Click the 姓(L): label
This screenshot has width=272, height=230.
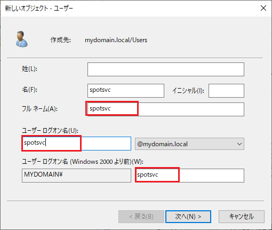[30, 69]
